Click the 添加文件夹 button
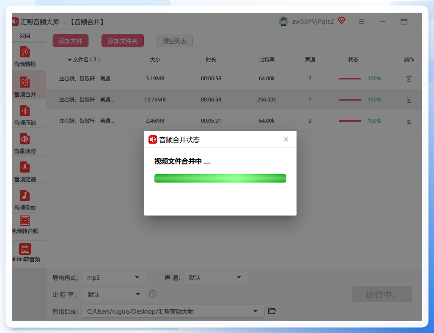Image resolution: width=434 pixels, height=333 pixels. pos(123,41)
